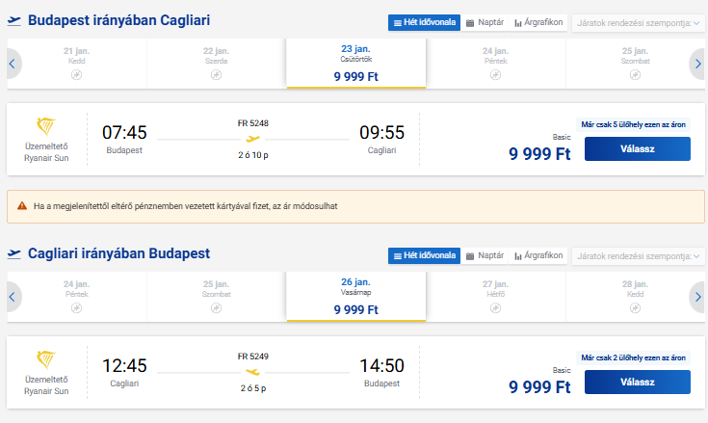The height and width of the screenshot is (423, 708).
Task: Open outbound Járatok rendezési szempontja dropdown
Action: click(x=638, y=23)
